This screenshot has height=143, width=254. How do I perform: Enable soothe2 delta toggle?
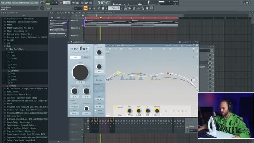point(96,110)
